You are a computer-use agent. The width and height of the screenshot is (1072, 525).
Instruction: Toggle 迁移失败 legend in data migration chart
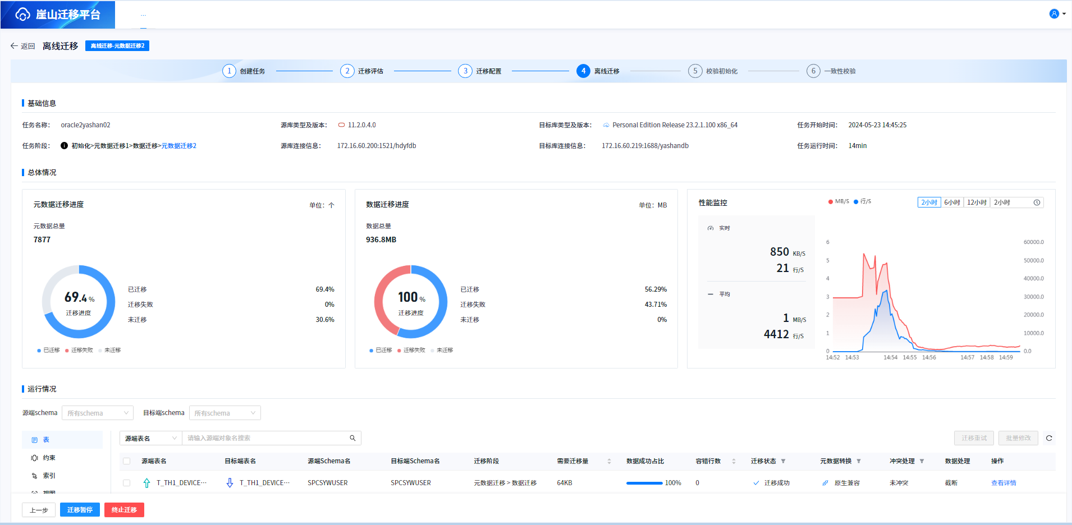pos(411,350)
